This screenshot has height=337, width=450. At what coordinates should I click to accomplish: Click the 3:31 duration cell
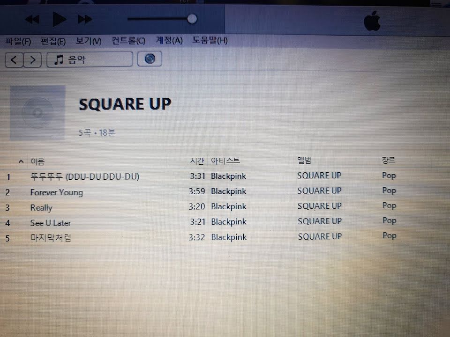click(x=197, y=176)
